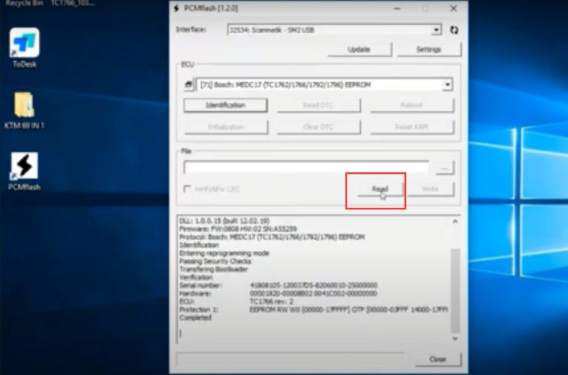
Task: Open the ECU module dropdown arrow
Action: tap(447, 84)
